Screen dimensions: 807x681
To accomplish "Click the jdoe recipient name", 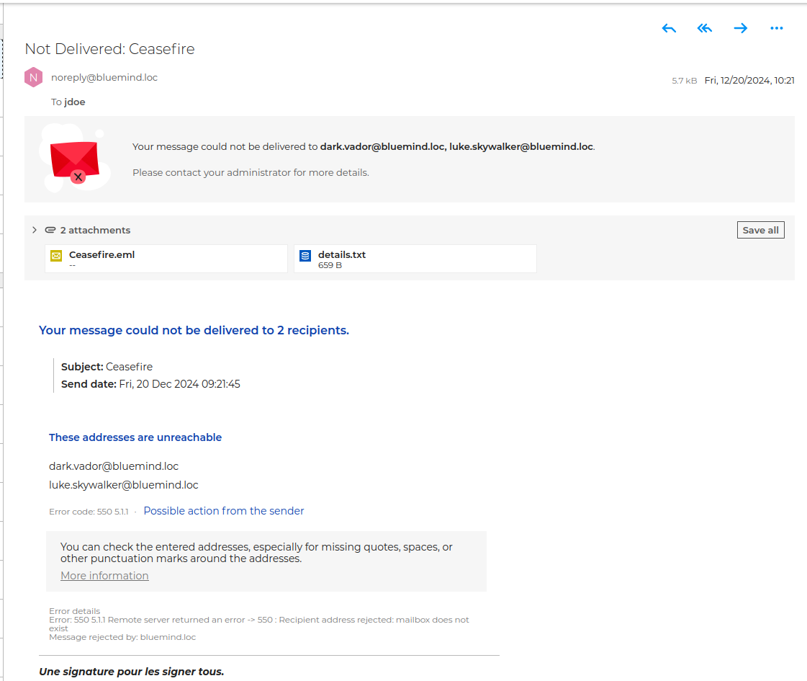I will coord(75,102).
